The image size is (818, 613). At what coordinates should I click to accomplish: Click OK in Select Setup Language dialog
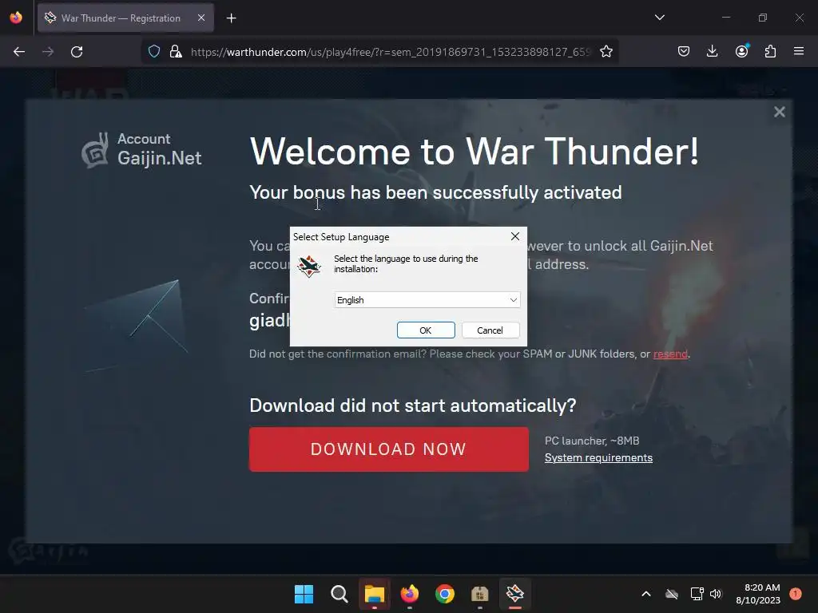point(426,330)
